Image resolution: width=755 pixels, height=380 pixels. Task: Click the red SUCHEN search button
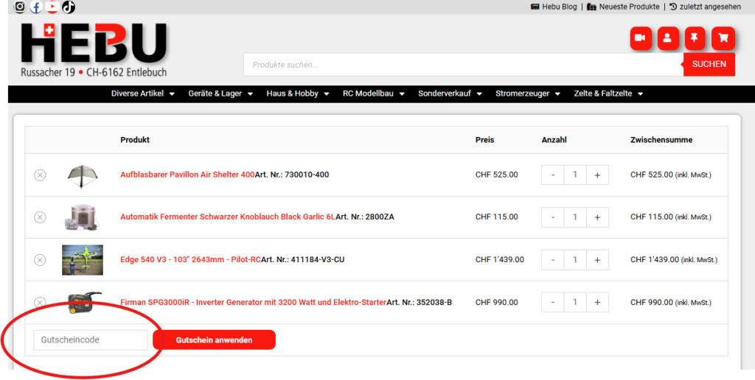[x=709, y=64]
